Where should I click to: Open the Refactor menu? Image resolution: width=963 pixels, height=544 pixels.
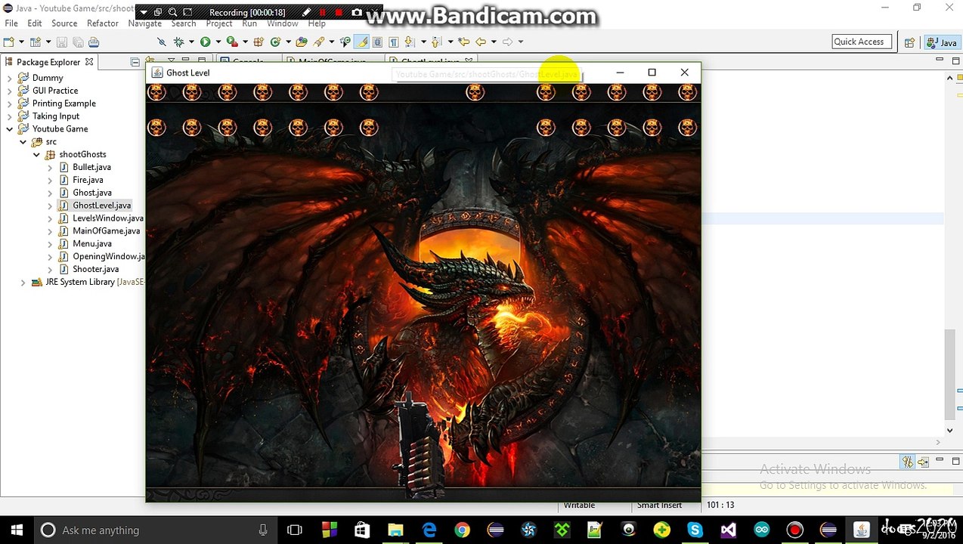point(103,23)
